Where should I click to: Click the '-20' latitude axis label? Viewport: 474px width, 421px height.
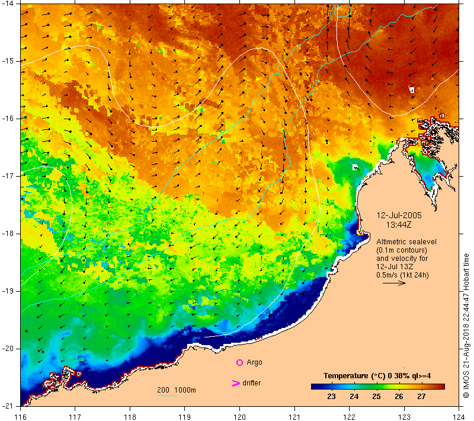pos(8,349)
